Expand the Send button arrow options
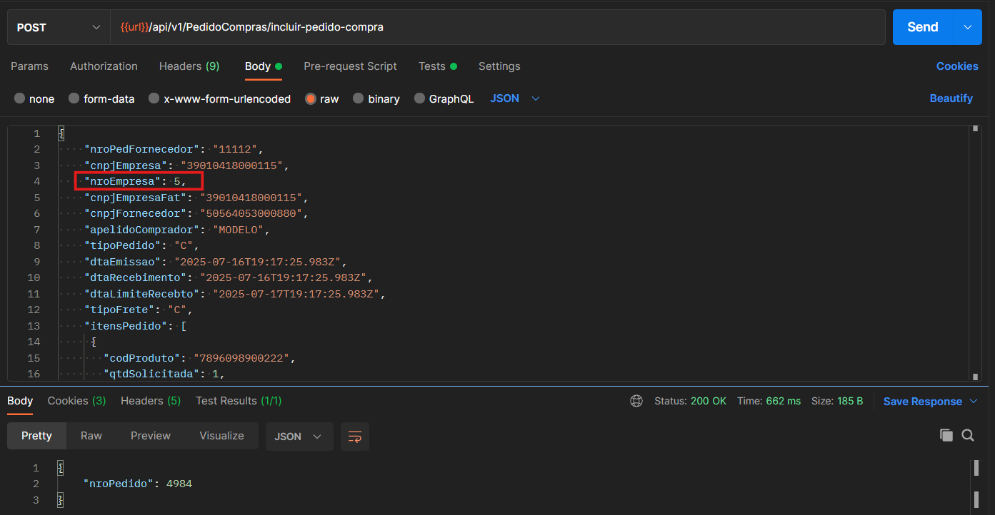This screenshot has width=995, height=515. (x=968, y=27)
